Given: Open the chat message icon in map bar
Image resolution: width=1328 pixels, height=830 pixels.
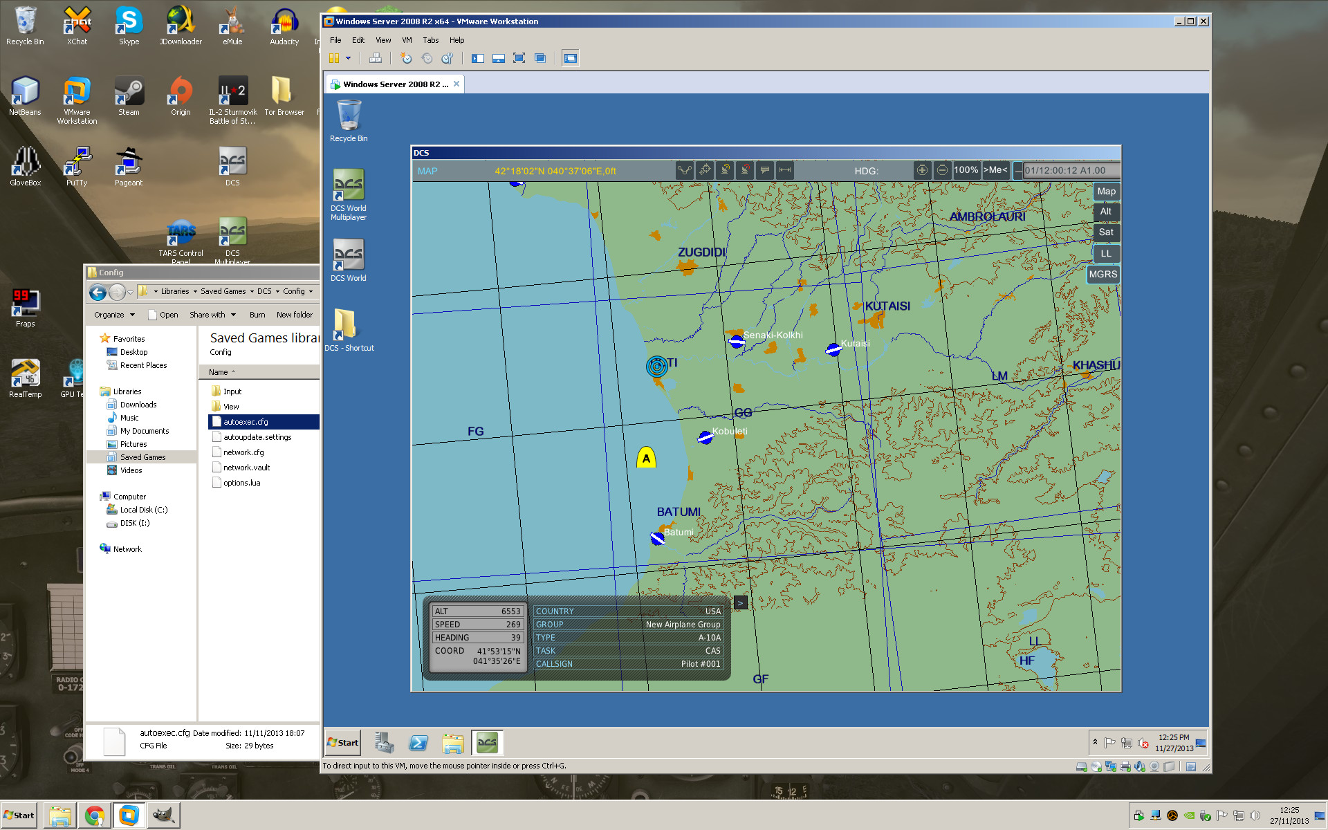Looking at the screenshot, I should pos(765,170).
